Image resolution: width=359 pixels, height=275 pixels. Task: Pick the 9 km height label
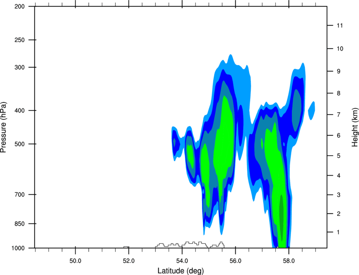[339, 71]
